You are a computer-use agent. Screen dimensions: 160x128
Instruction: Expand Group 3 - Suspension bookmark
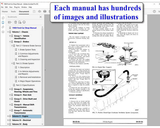(x=10, y=89)
